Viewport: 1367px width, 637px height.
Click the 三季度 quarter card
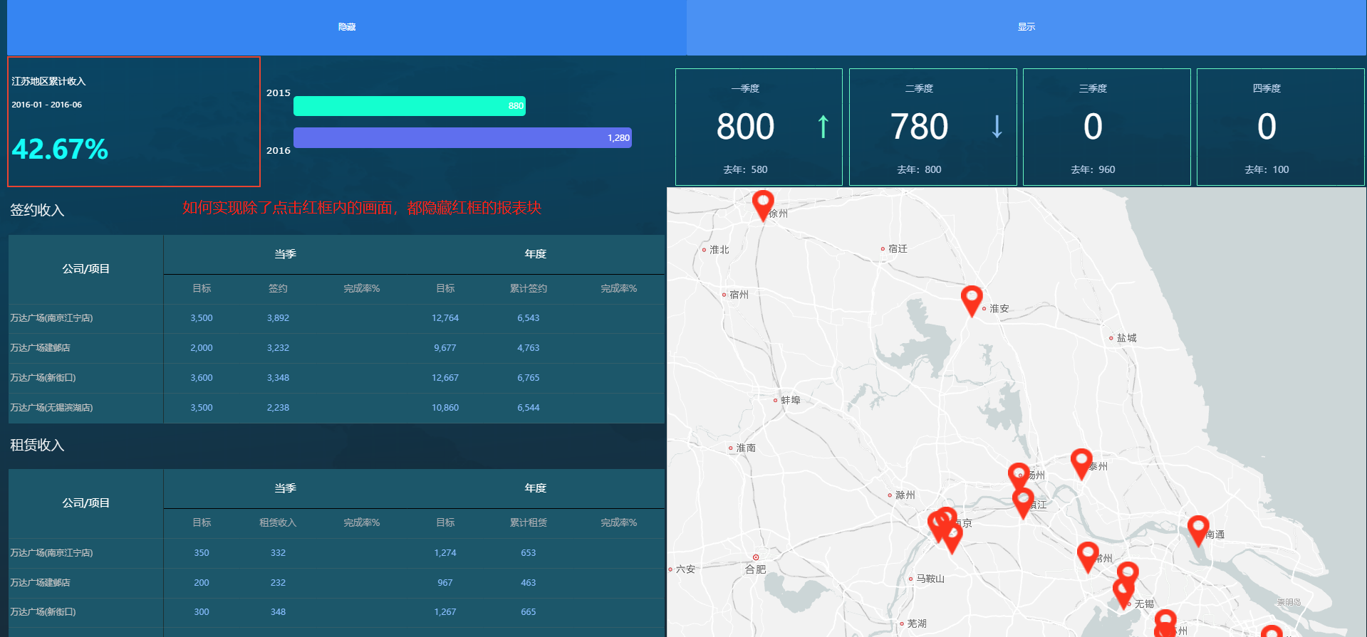pyautogui.click(x=1106, y=127)
